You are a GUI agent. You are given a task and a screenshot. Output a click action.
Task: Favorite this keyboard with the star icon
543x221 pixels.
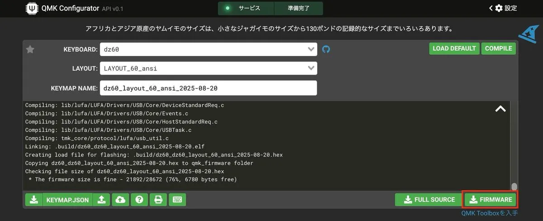click(x=30, y=50)
